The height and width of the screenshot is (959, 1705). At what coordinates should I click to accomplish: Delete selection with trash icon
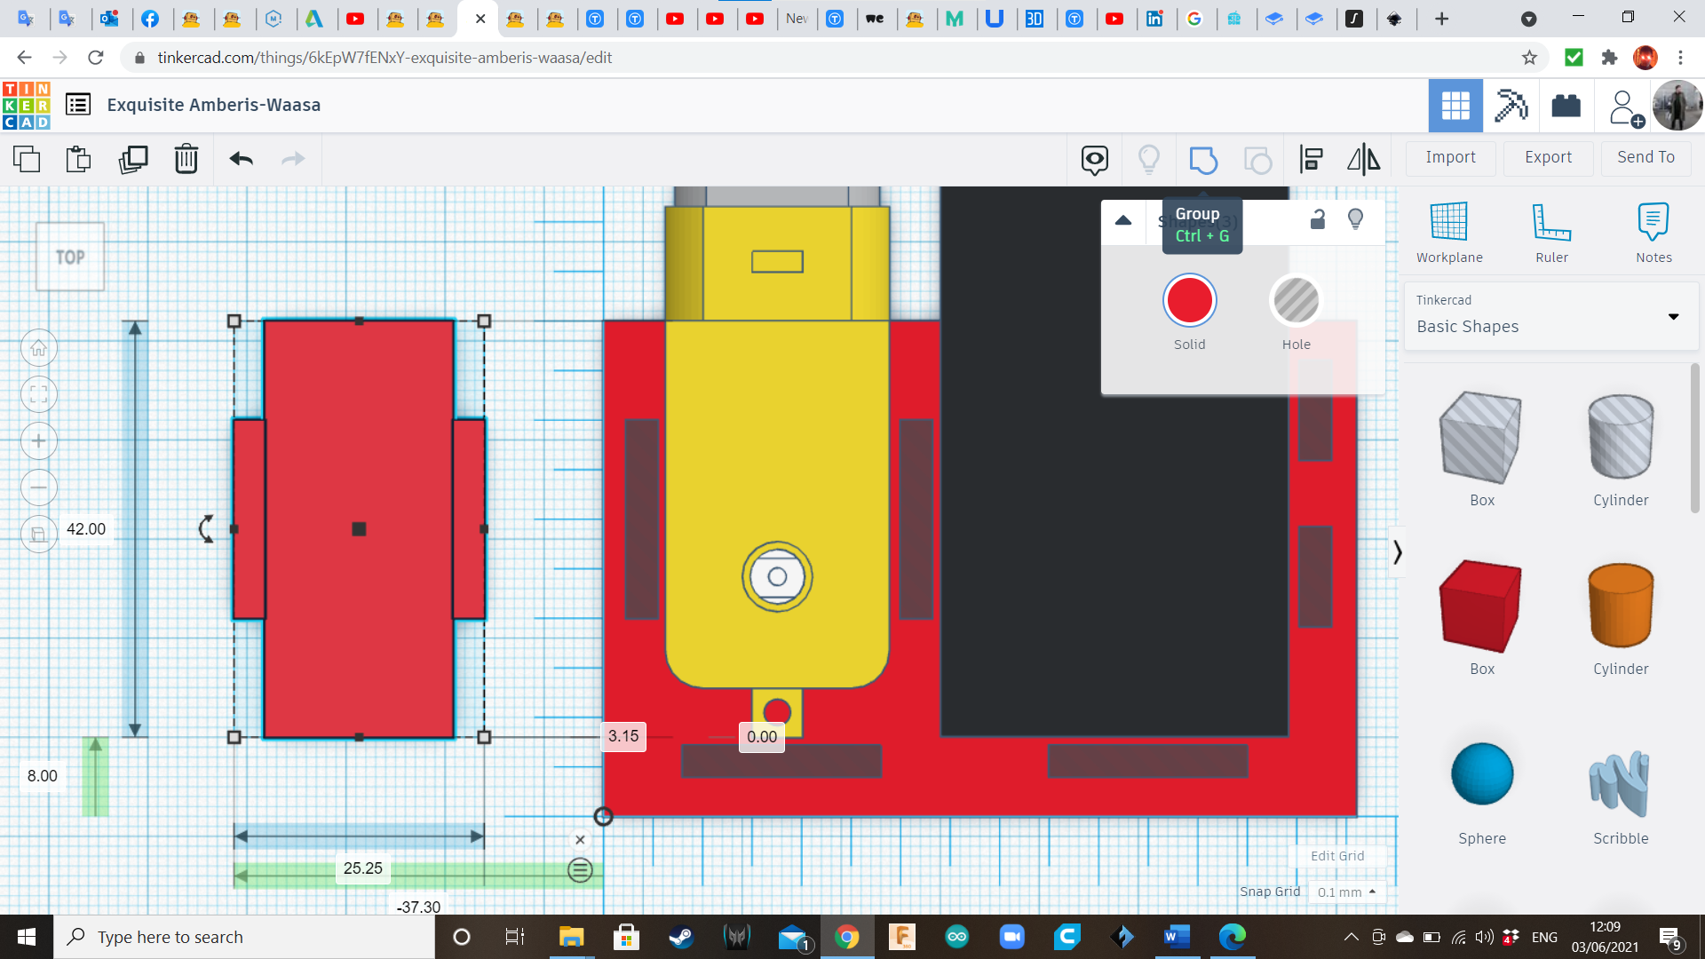coord(186,160)
